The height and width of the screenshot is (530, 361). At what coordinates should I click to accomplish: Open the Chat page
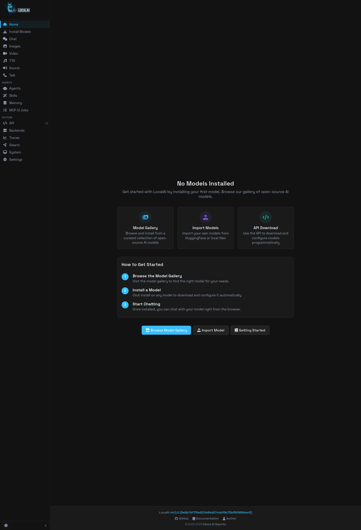click(x=25, y=39)
